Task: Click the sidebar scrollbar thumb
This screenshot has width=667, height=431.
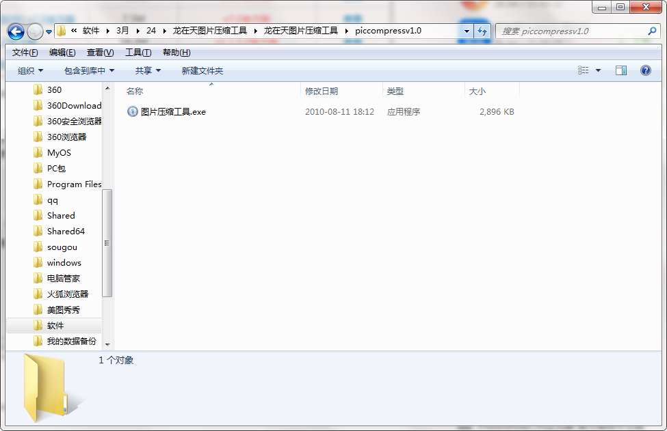Action: tap(107, 243)
